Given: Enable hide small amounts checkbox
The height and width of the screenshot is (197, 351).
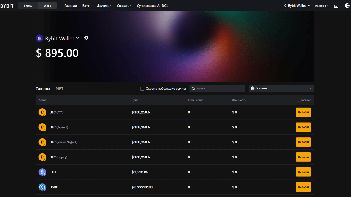Looking at the screenshot, I should pyautogui.click(x=142, y=89).
